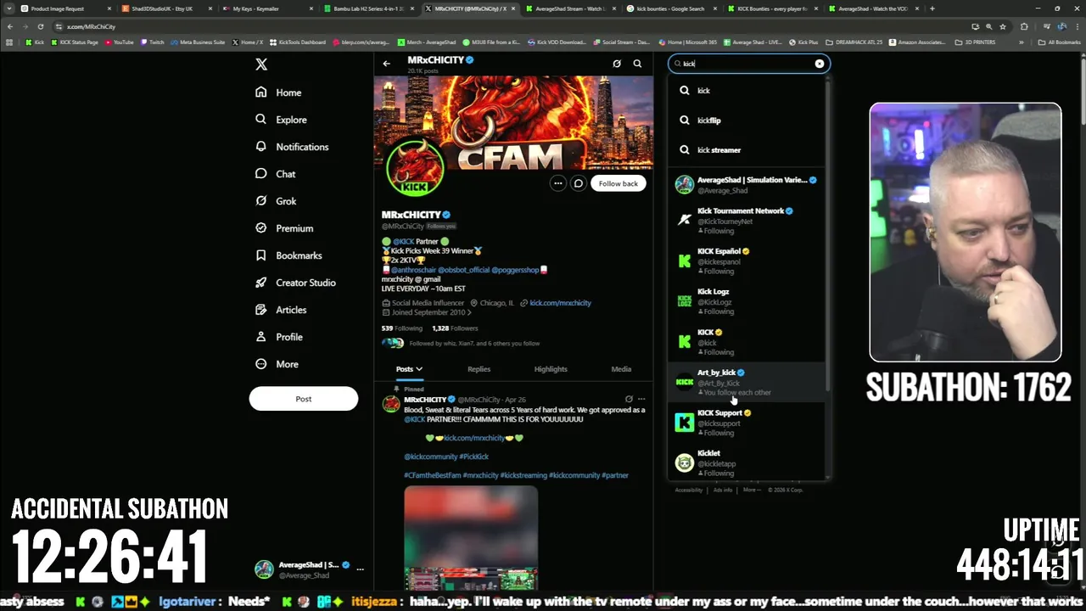Click Grok icon on the pinned post

629,399
